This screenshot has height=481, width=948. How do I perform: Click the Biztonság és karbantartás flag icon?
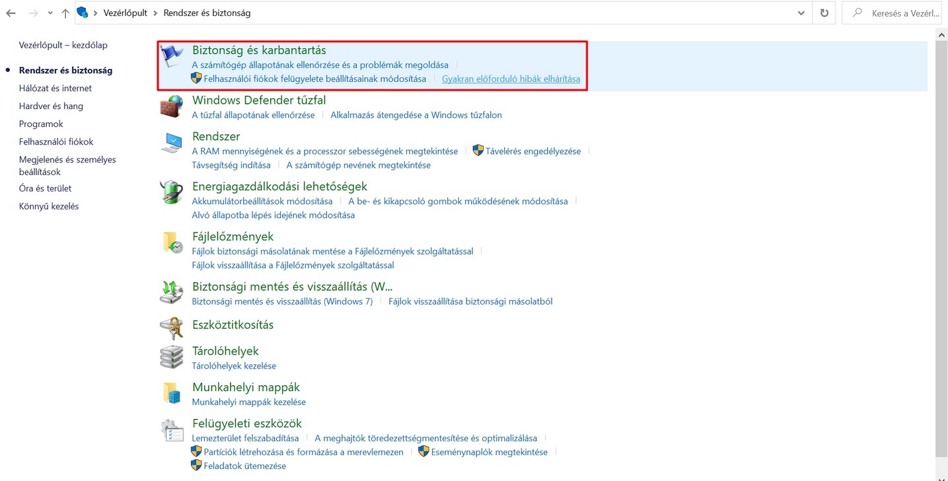[x=172, y=57]
